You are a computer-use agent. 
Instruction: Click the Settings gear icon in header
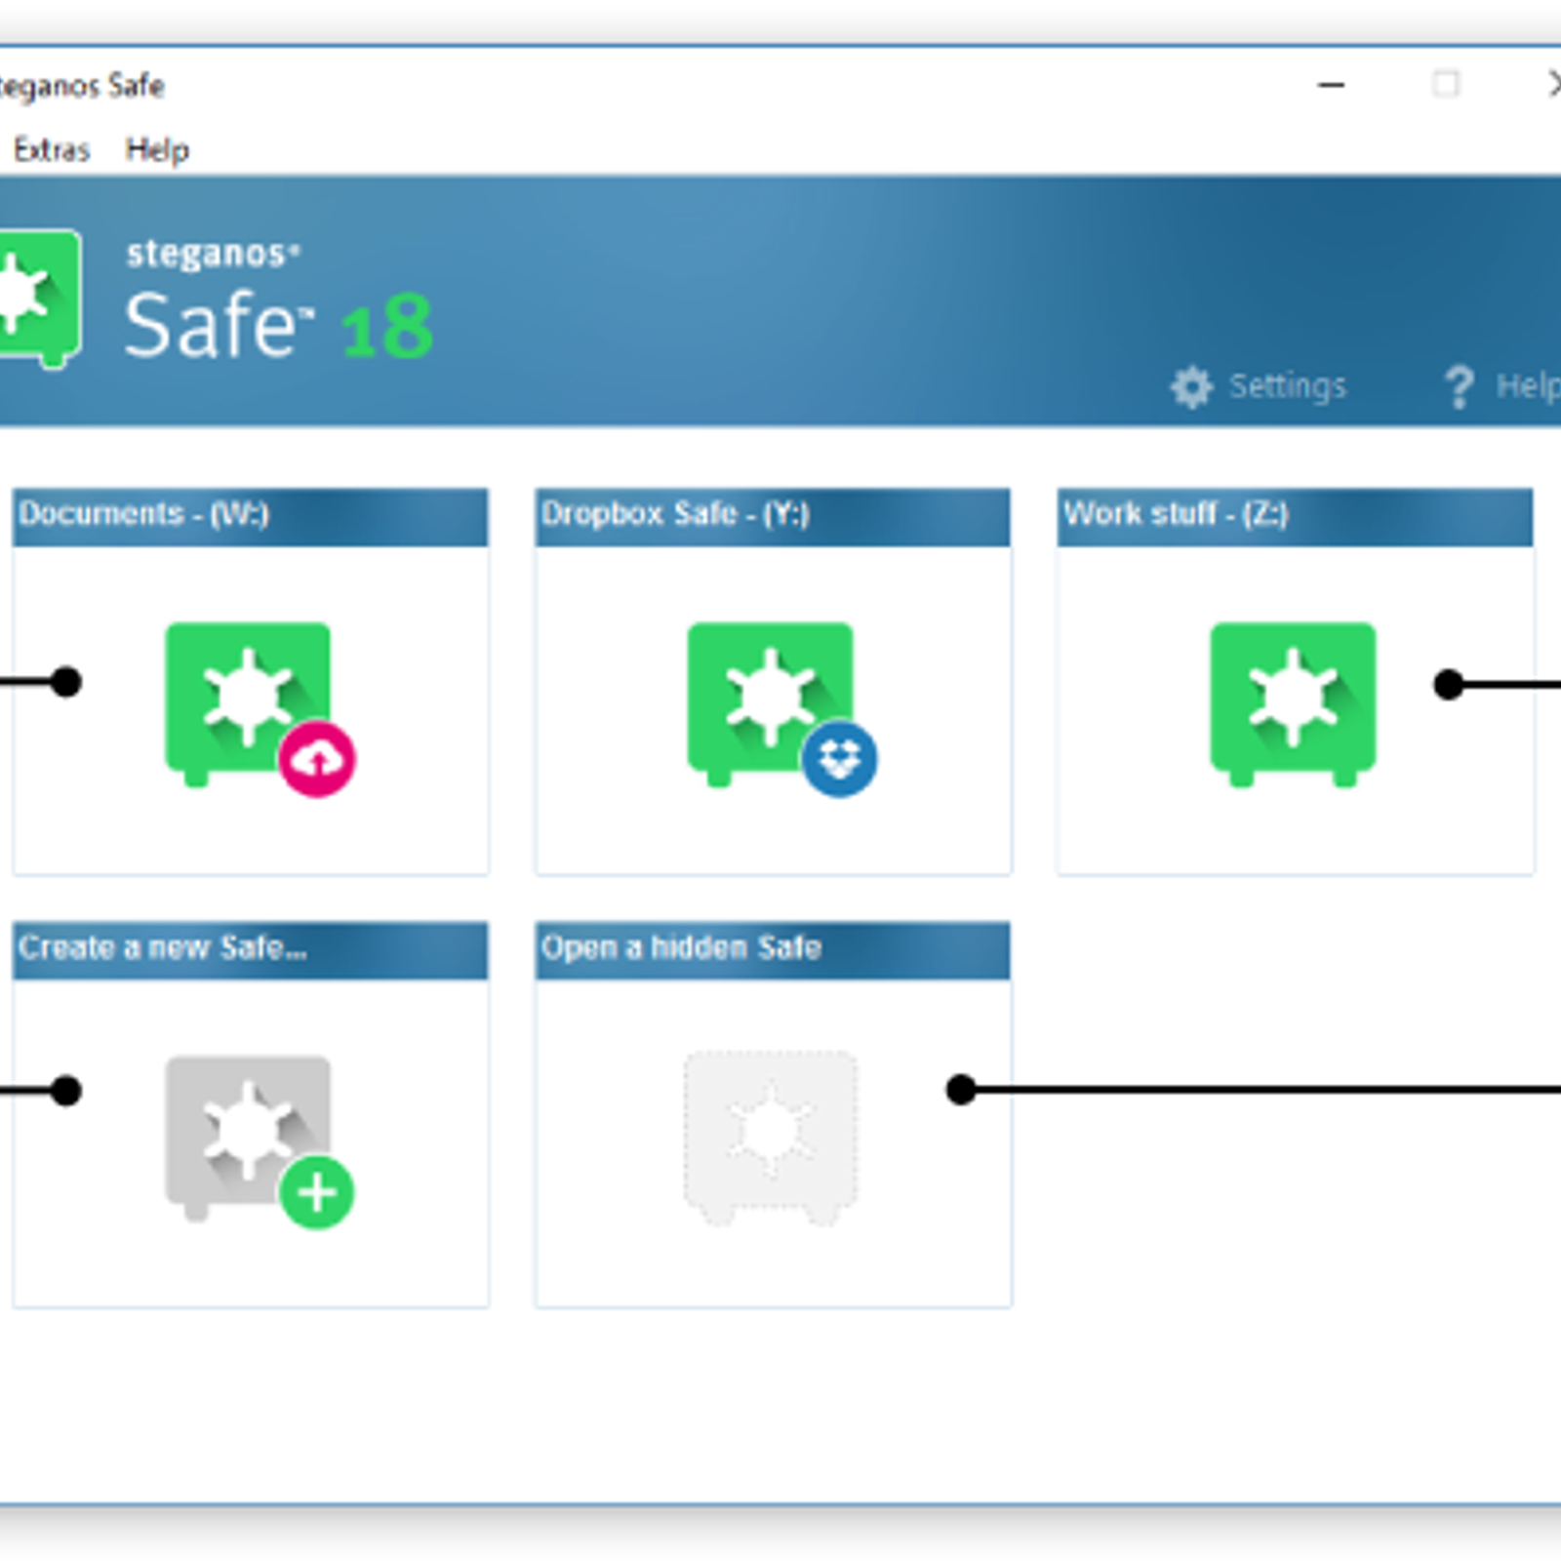click(x=1191, y=387)
